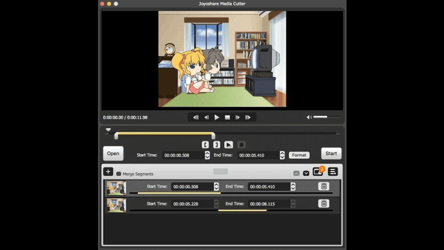Click the main Start Time field

(x=183, y=155)
